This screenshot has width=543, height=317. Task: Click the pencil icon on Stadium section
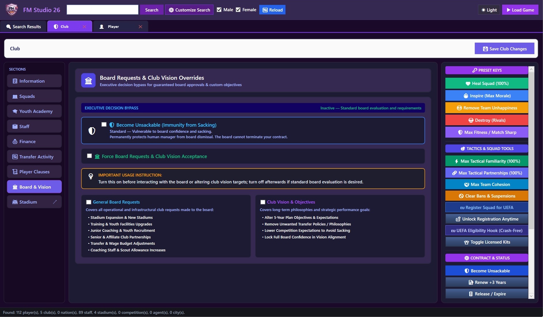(x=55, y=202)
